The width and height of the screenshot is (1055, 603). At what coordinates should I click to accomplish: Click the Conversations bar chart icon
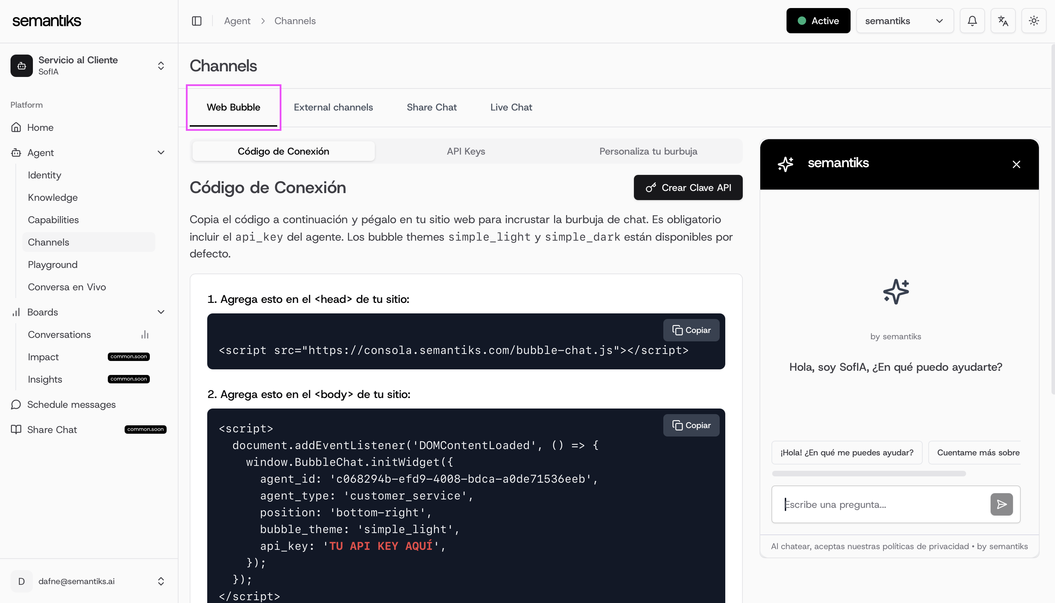pyautogui.click(x=145, y=335)
